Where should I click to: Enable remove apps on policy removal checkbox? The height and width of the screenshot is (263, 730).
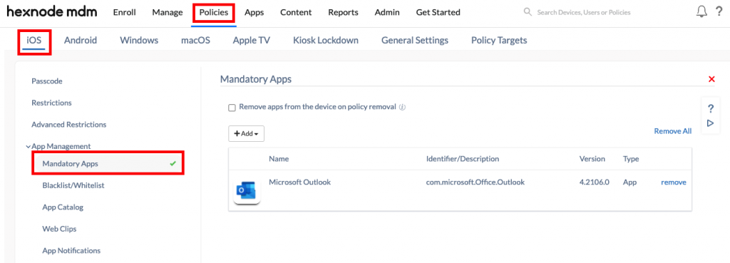click(x=232, y=108)
